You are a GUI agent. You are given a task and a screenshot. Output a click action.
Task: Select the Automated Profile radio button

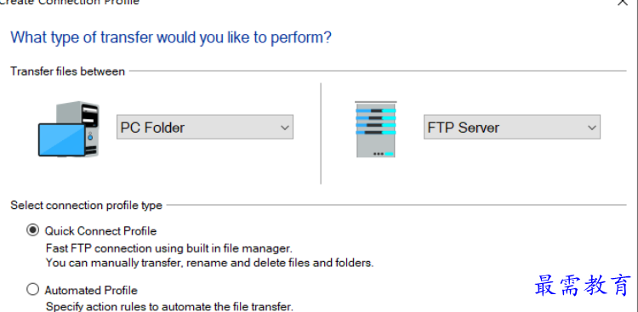click(32, 290)
